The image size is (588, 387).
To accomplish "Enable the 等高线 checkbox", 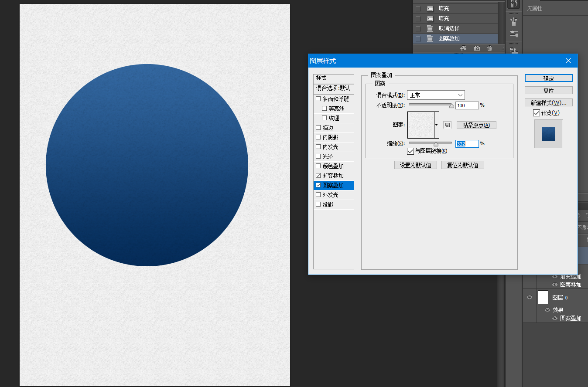I will pos(324,109).
